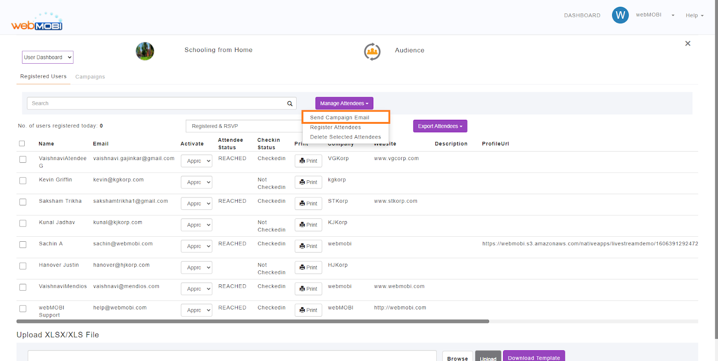Open the http://webmobi.com website link
Image resolution: width=718 pixels, height=361 pixels.
click(400, 308)
